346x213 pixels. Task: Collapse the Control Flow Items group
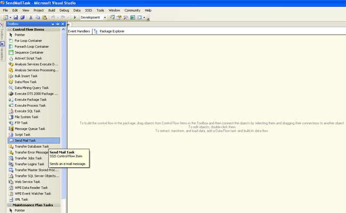click(x=10, y=29)
